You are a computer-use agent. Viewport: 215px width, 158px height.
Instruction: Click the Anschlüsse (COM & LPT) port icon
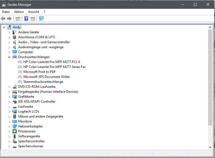14,37
